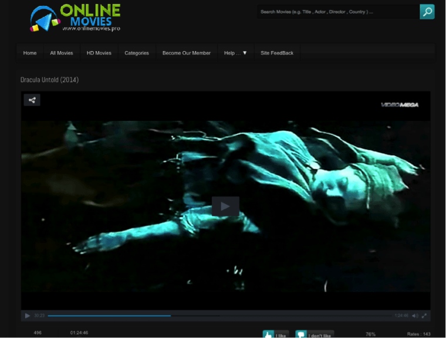Image resolution: width=446 pixels, height=338 pixels.
Task: Click the 1:24:46 total duration in player
Action: [401, 316]
